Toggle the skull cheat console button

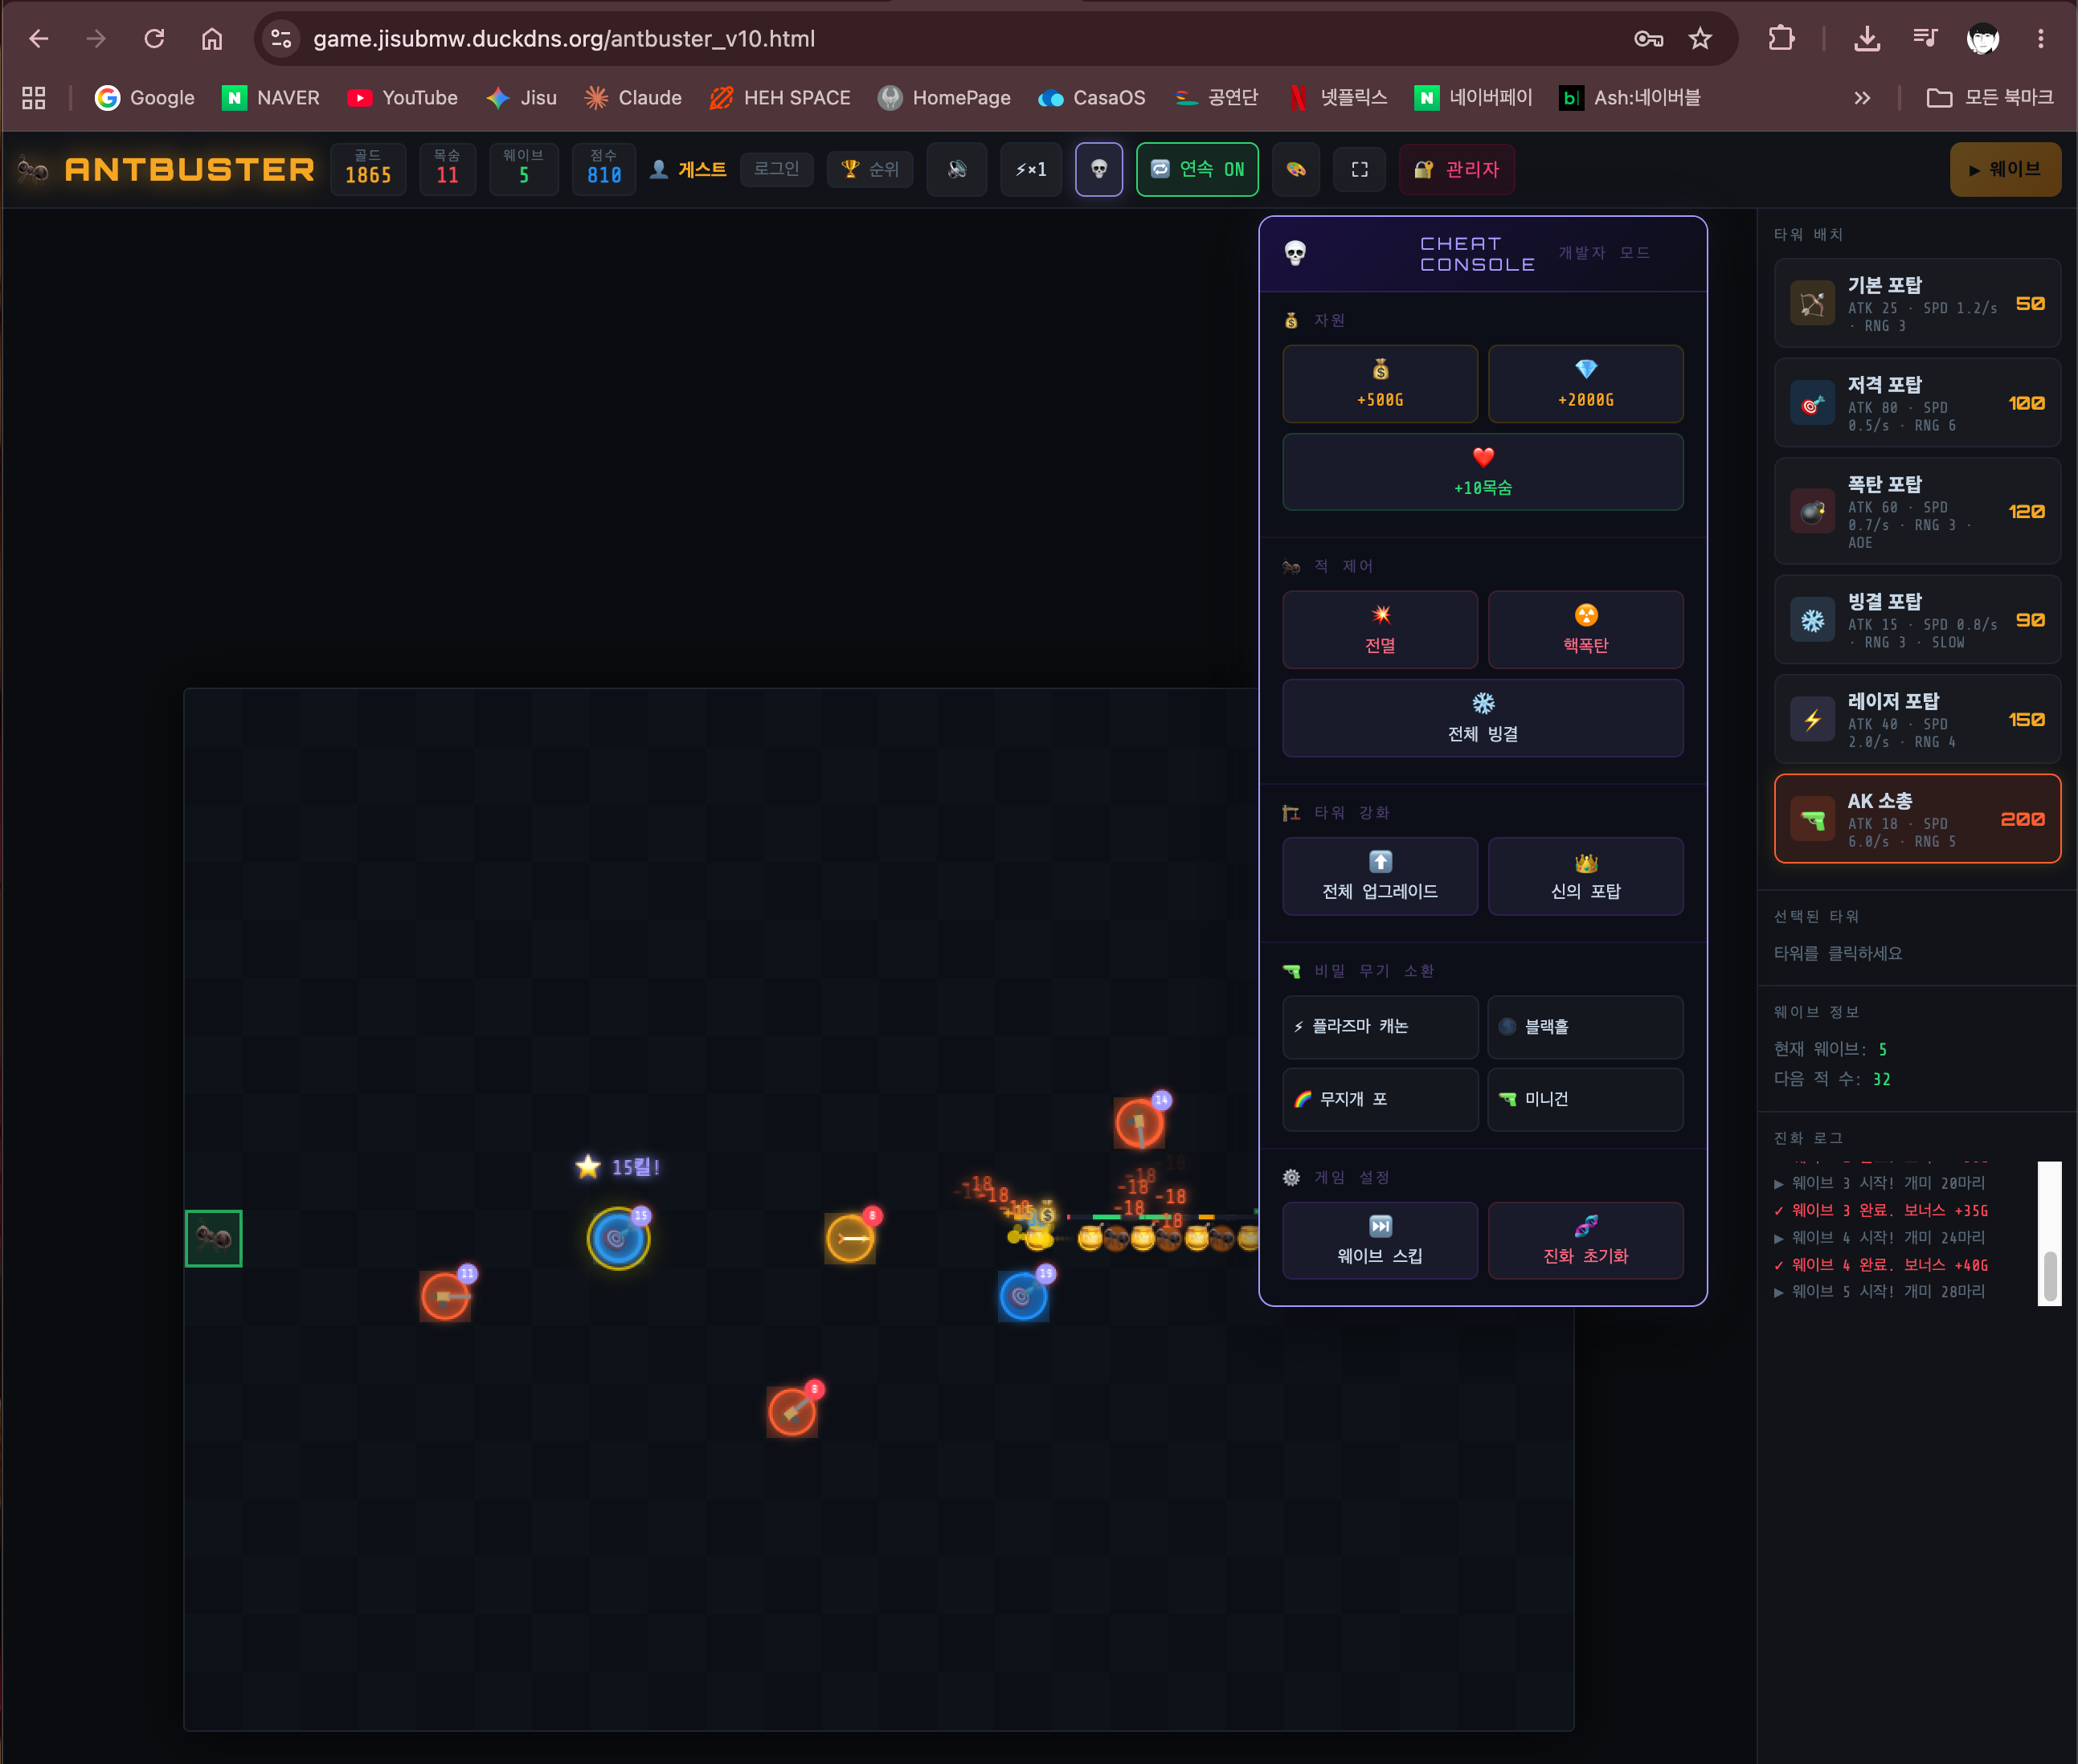coord(1098,170)
